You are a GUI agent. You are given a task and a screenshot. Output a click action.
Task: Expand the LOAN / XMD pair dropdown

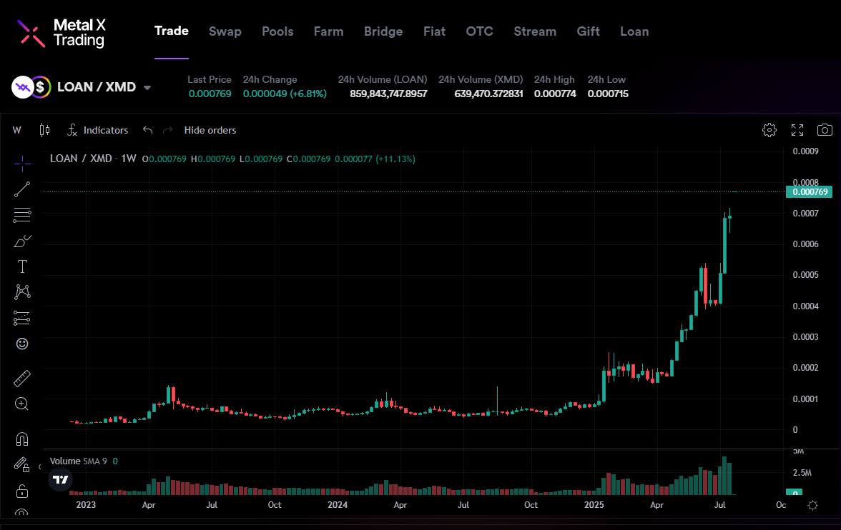(147, 87)
